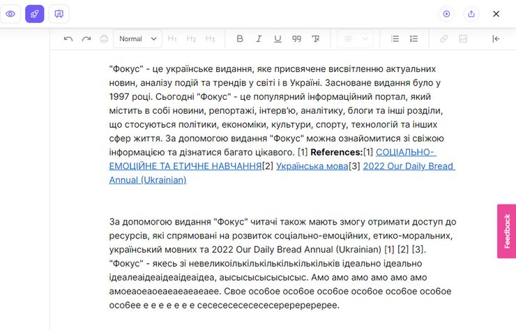Click the printer icon
This screenshot has width=516, height=330.
click(104, 39)
